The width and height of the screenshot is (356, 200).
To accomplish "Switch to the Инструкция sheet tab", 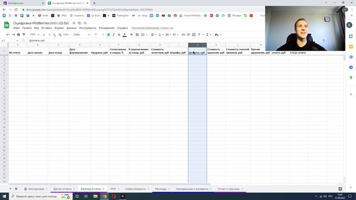I will click(36, 189).
